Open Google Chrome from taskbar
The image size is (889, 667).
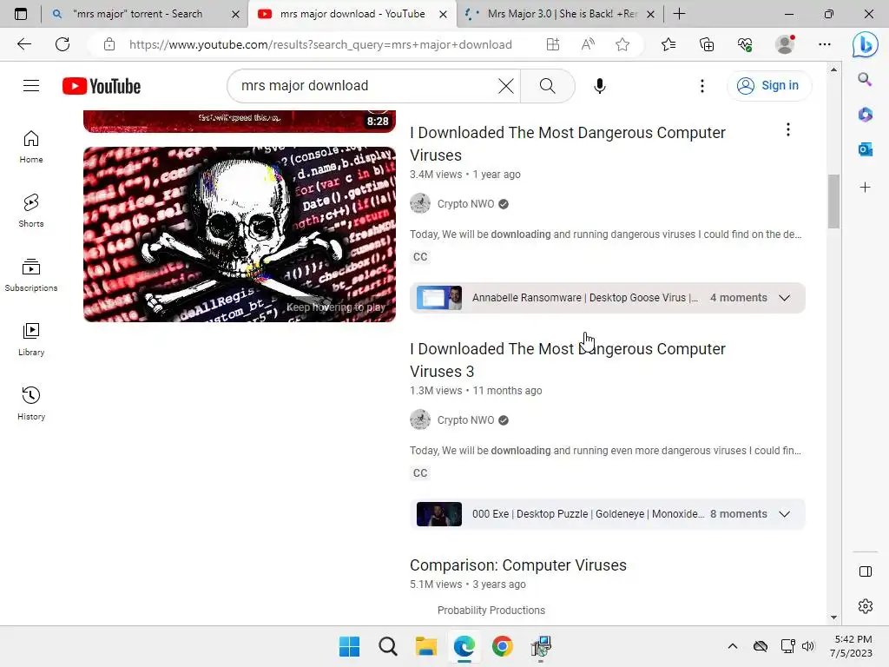503,646
